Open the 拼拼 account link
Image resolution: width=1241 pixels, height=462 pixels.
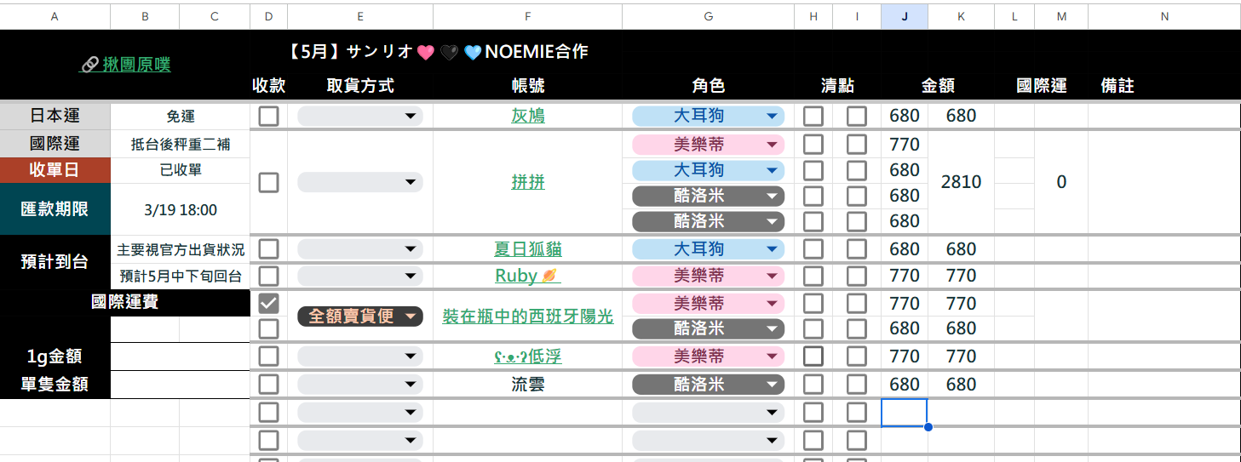[528, 182]
